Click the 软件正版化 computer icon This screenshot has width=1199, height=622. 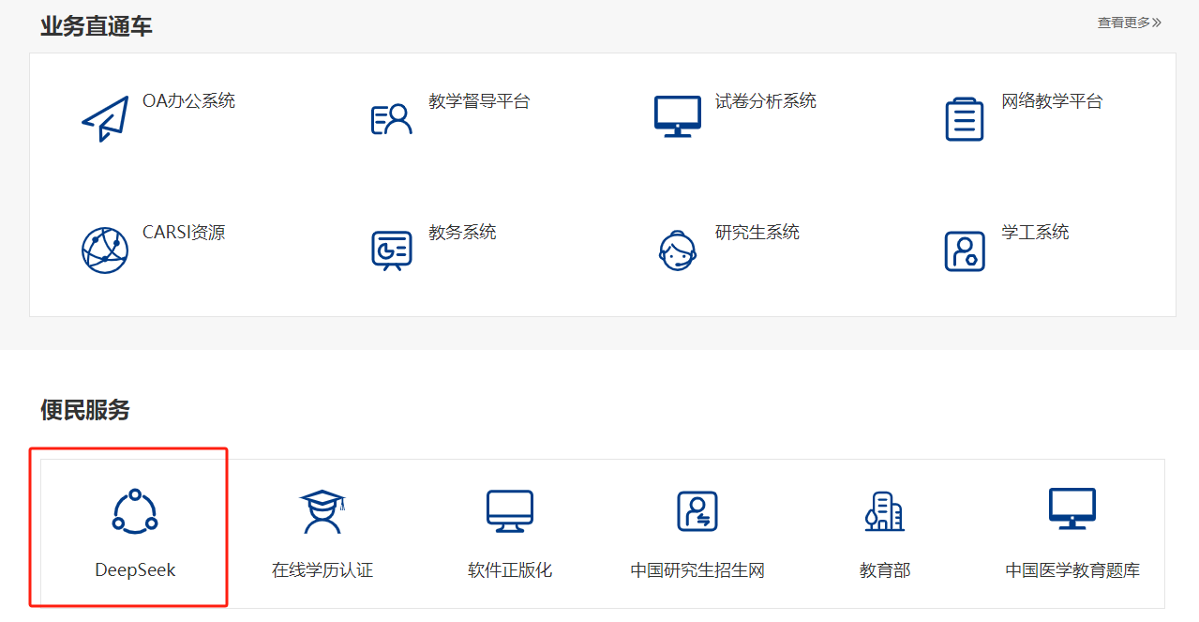coord(510,512)
